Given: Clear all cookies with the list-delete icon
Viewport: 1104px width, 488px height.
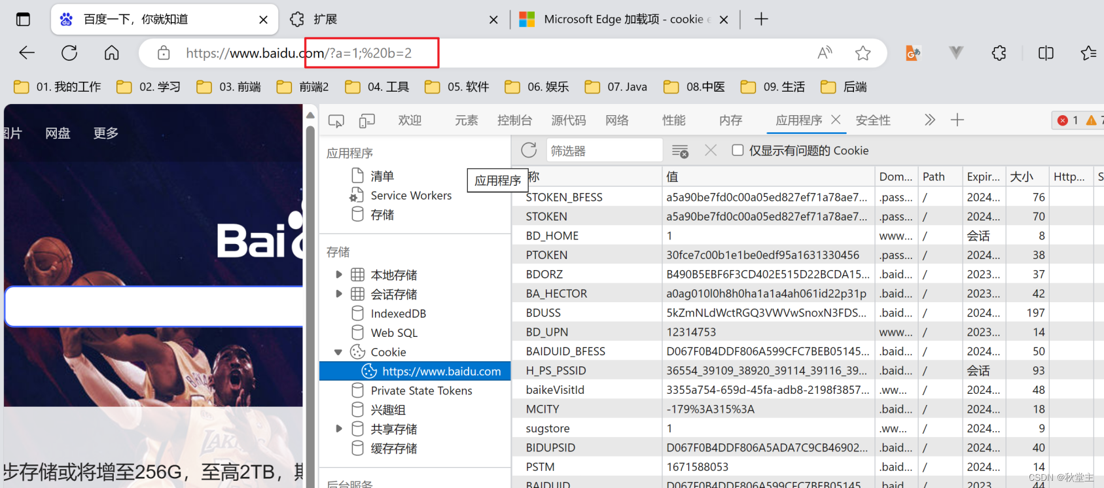Looking at the screenshot, I should pos(681,151).
